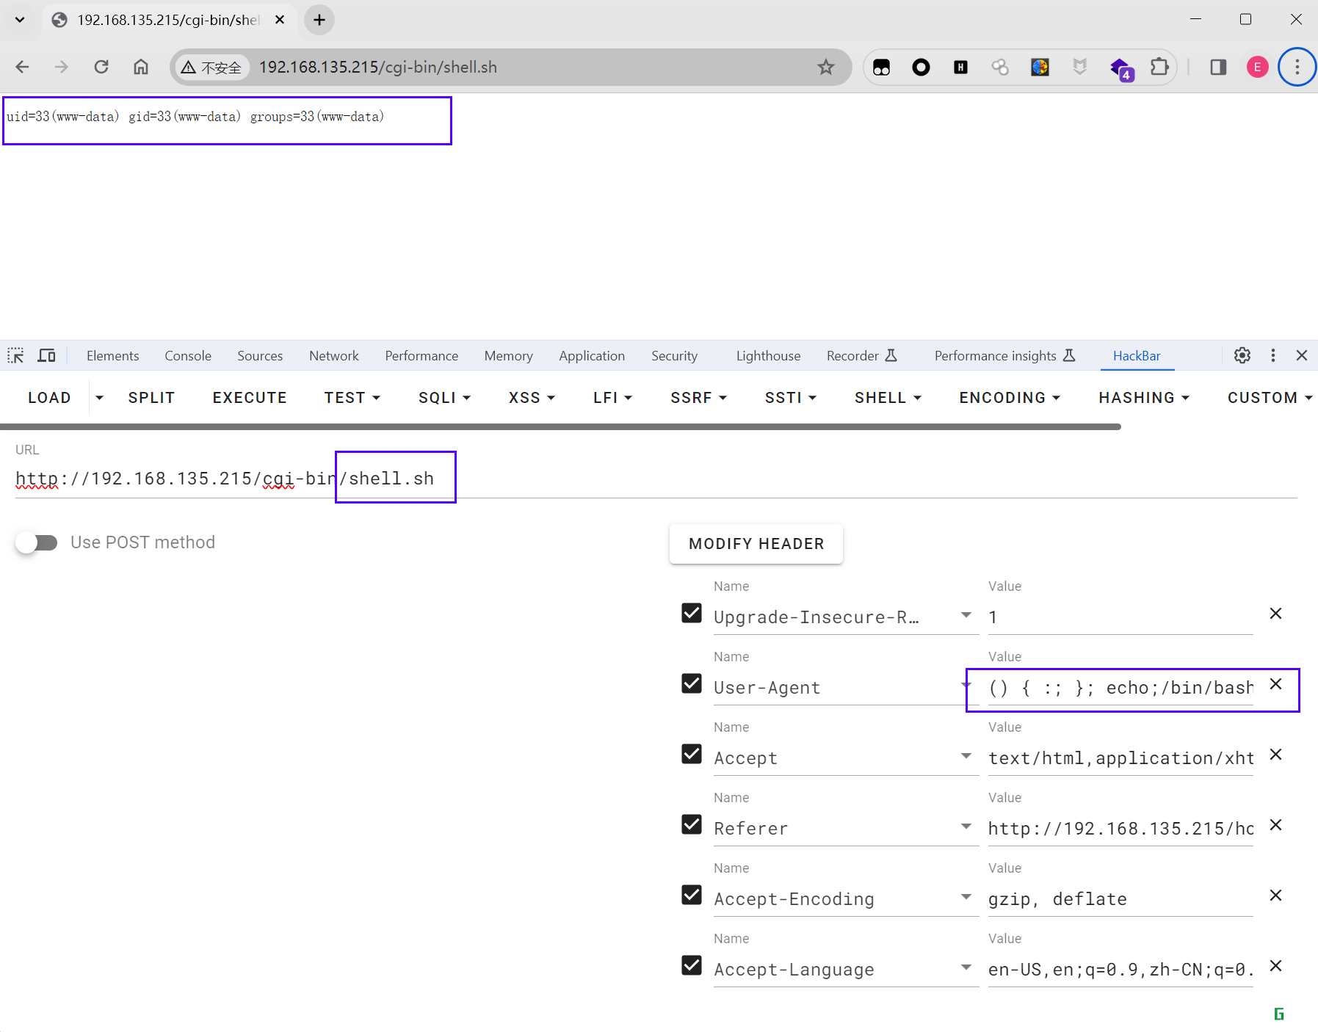Open the XSS dropdown menu
This screenshot has width=1318, height=1032.
point(532,397)
